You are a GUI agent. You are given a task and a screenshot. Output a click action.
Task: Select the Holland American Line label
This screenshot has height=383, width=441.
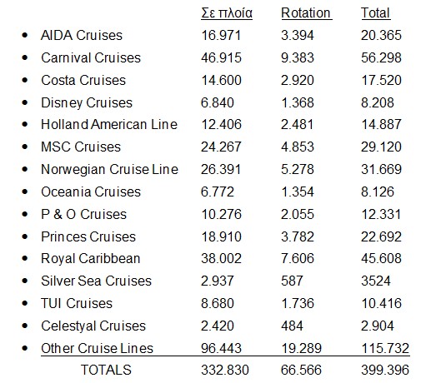point(109,125)
